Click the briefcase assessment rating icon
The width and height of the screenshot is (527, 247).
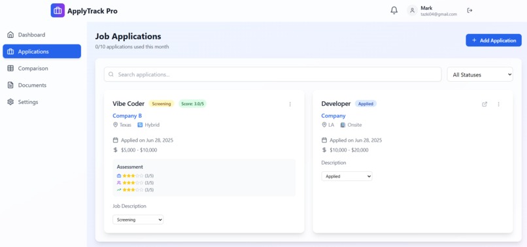coord(118,176)
